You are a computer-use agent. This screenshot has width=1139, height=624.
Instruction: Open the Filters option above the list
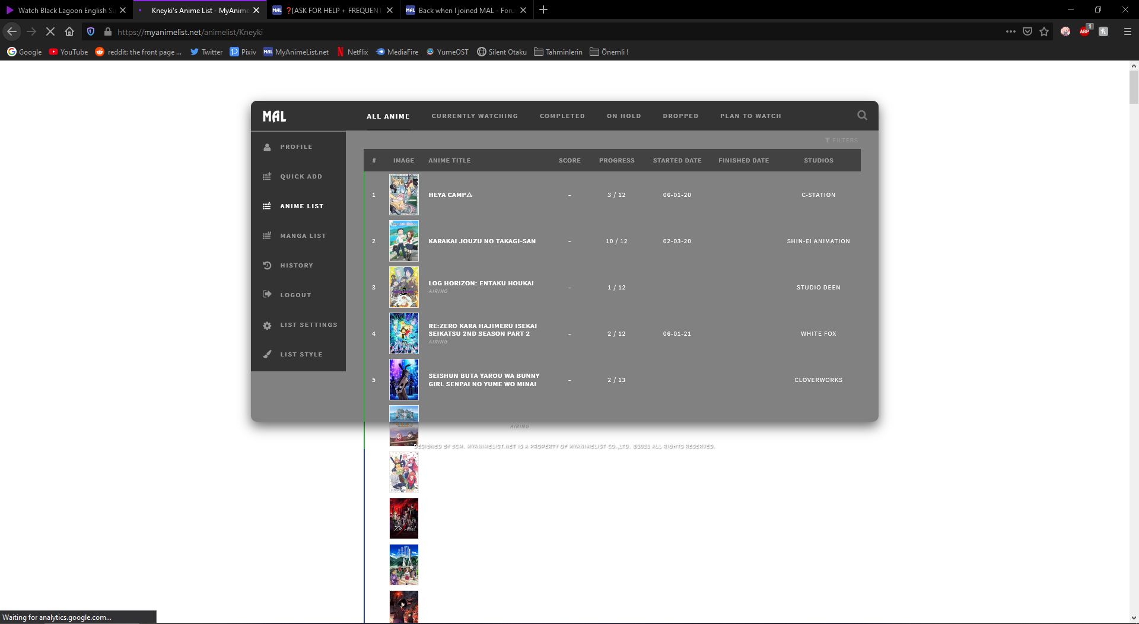click(841, 141)
